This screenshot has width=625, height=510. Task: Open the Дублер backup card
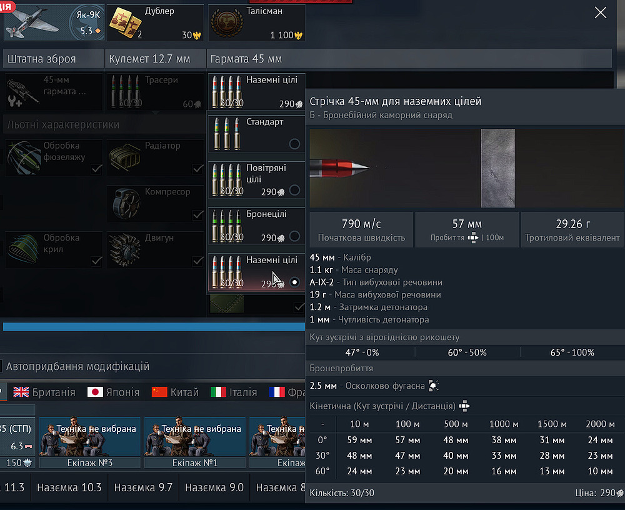click(155, 22)
